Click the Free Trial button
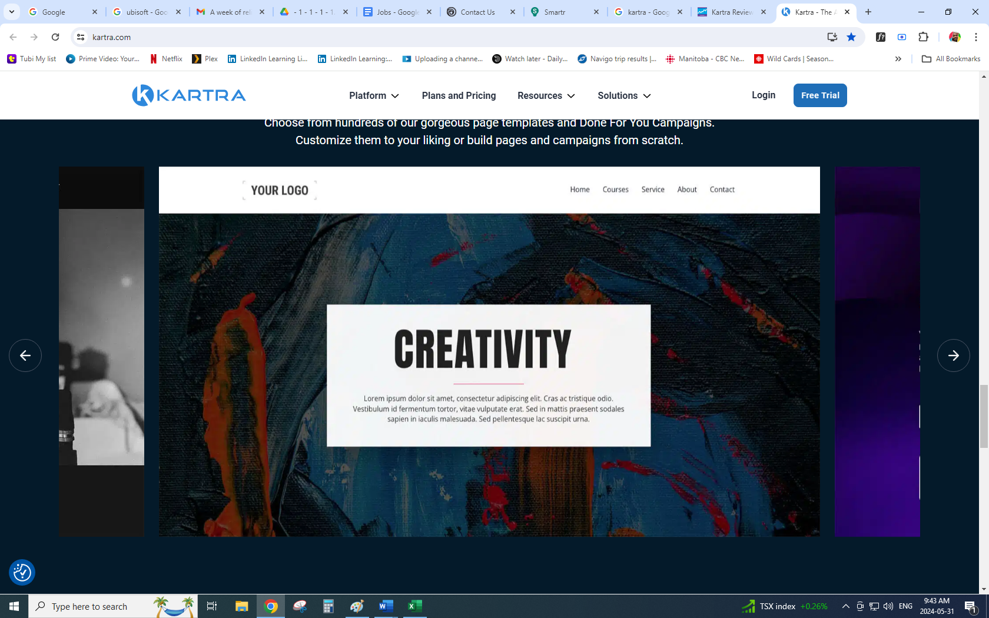The height and width of the screenshot is (618, 989). (820, 95)
